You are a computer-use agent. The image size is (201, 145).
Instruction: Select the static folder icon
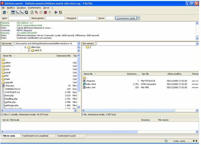[x=3, y=79]
